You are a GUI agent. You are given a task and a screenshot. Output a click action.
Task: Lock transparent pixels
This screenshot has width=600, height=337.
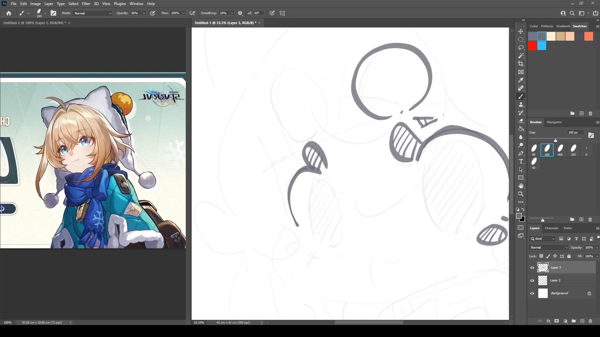[x=541, y=256]
